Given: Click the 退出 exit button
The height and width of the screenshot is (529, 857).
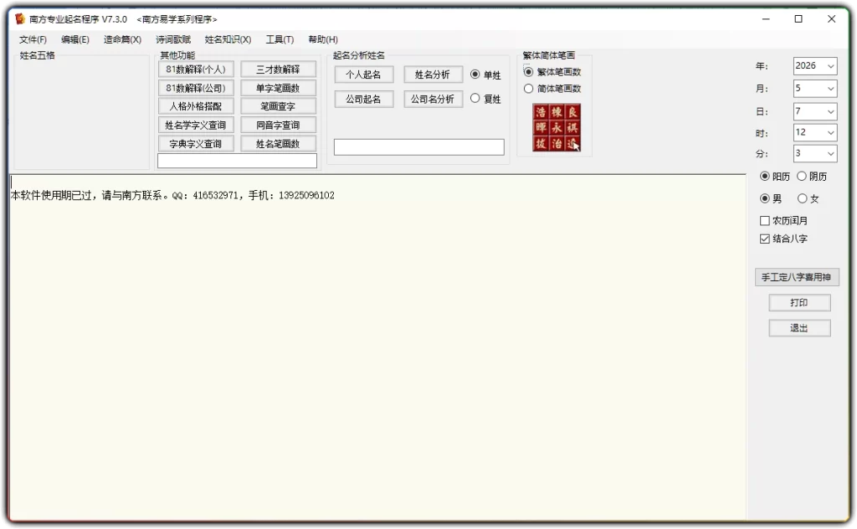Looking at the screenshot, I should (x=799, y=328).
